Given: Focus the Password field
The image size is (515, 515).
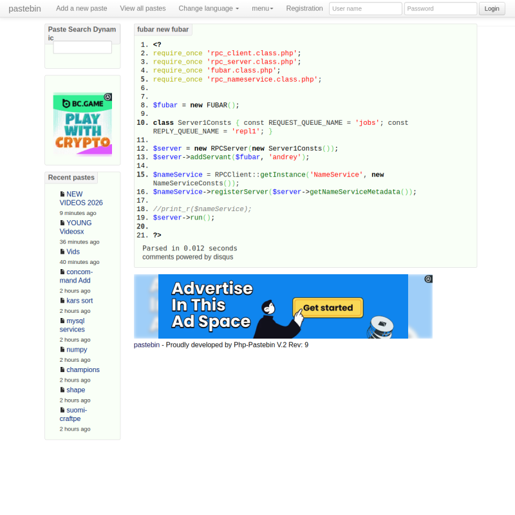Looking at the screenshot, I should pos(440,8).
